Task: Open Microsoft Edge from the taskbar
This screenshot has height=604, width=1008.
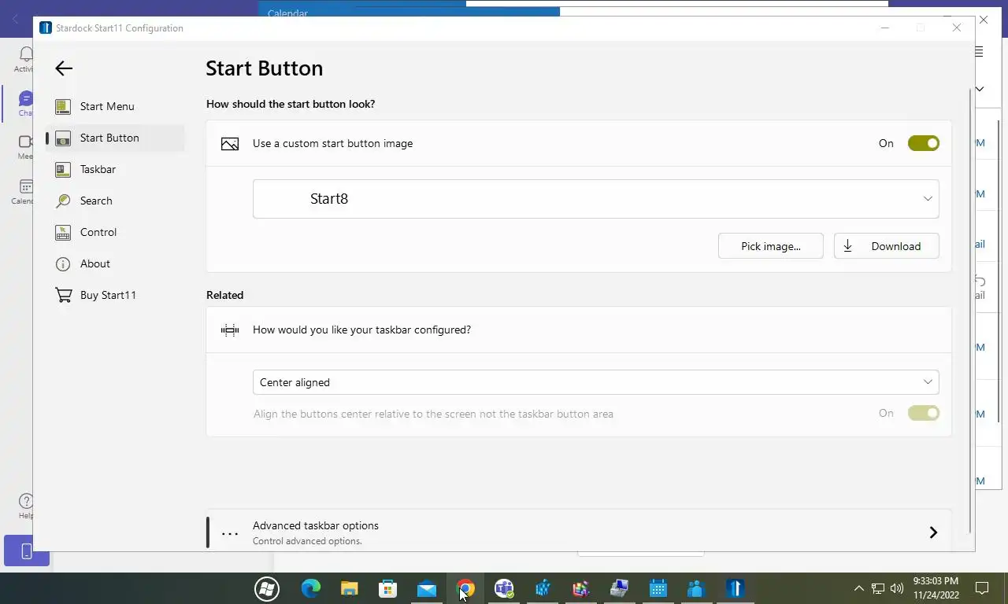Action: coord(311,588)
